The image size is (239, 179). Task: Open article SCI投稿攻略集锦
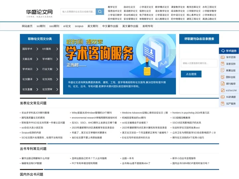coord(181,118)
